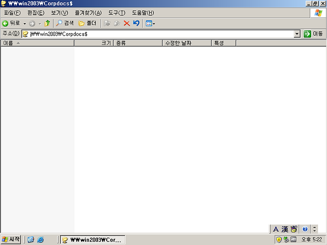
Task: Open the Back button history dropdown arrow
Action: point(25,24)
